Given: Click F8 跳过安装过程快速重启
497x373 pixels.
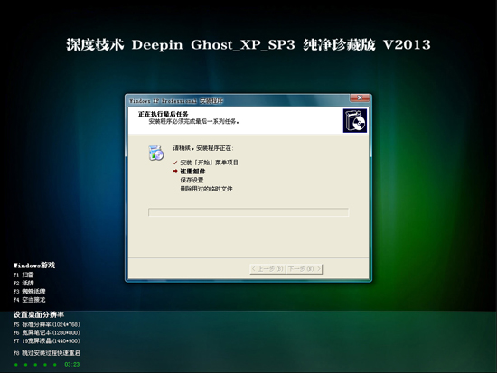Looking at the screenshot, I should (47, 353).
